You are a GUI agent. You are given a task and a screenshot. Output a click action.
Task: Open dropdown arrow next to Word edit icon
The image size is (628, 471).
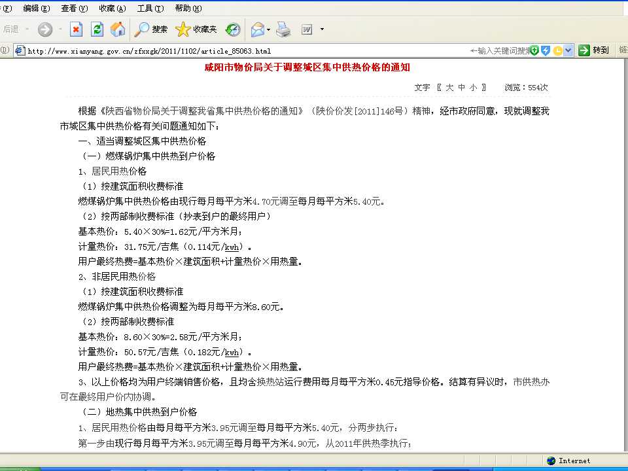[322, 29]
